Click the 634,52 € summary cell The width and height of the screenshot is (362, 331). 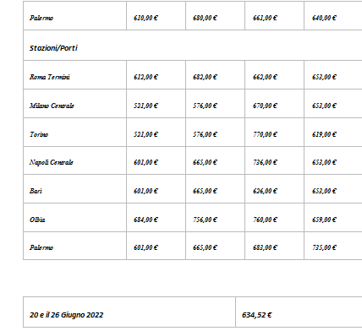point(257,315)
